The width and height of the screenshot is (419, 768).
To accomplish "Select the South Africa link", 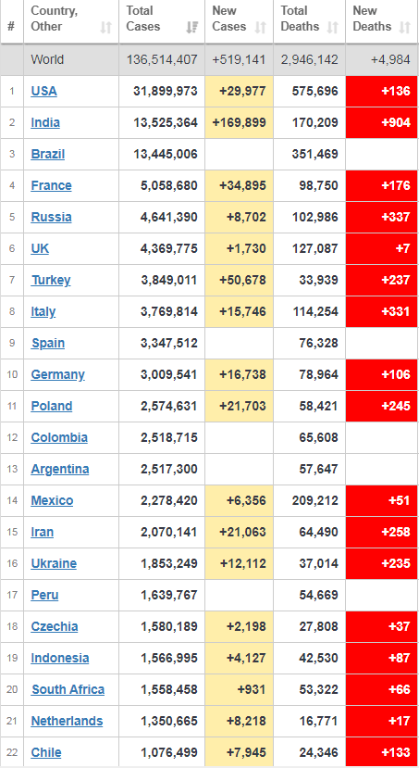I will click(x=68, y=689).
